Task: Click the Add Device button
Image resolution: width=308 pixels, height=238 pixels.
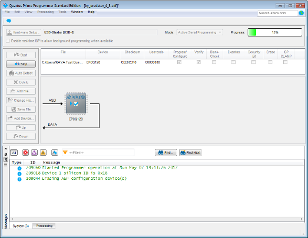Action: pos(21,118)
